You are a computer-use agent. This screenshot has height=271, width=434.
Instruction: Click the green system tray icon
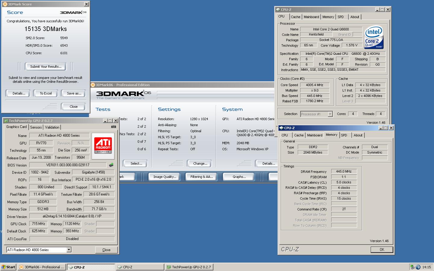point(412,267)
